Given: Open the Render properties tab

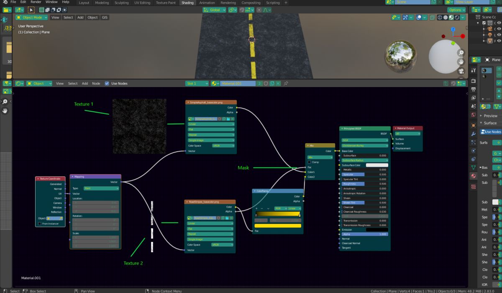Looking at the screenshot, I should (x=473, y=81).
